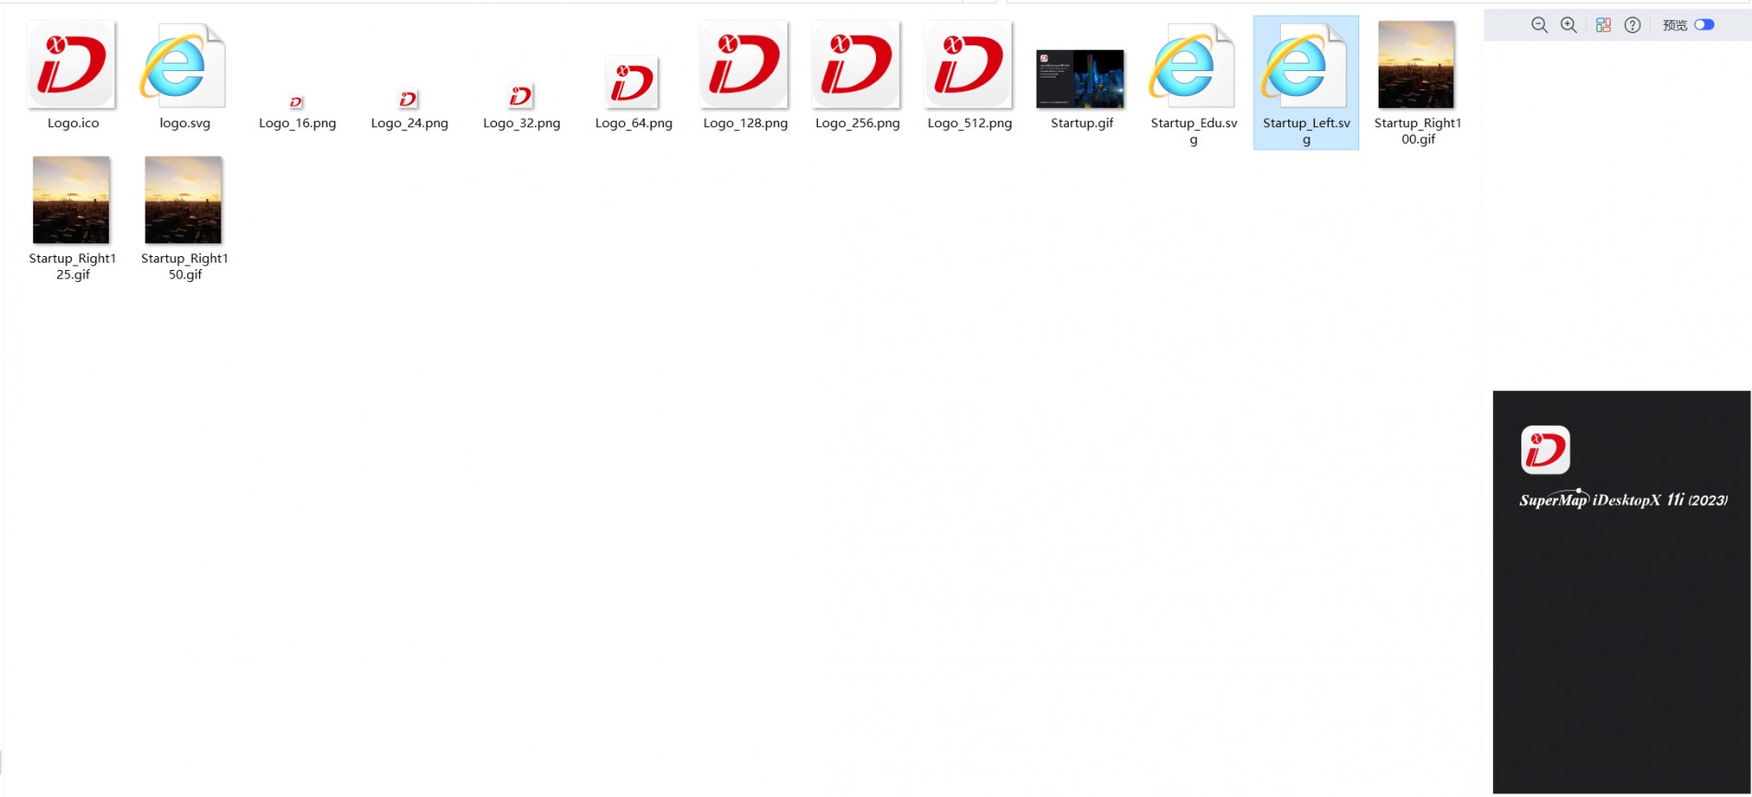Select the Logo_512.png icon

(x=969, y=64)
